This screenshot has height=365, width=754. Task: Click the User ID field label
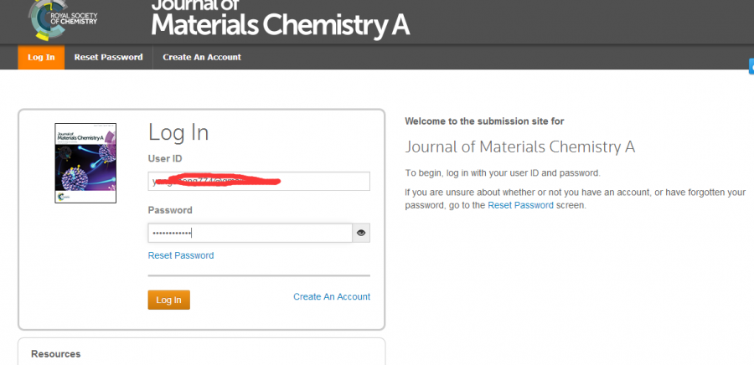pyautogui.click(x=166, y=158)
